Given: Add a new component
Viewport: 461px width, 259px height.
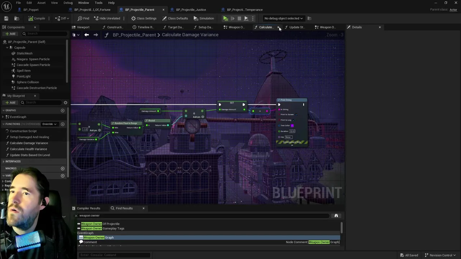Looking at the screenshot, I should 10,34.
